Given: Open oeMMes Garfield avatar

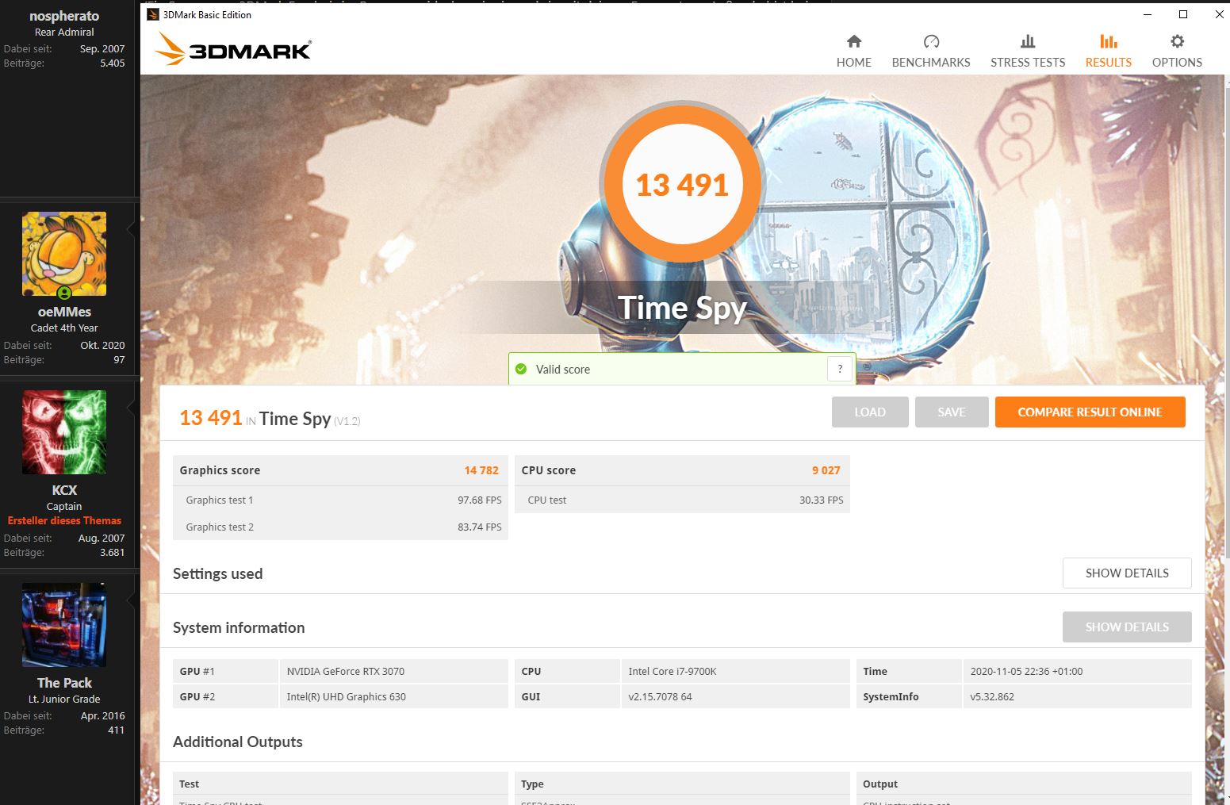Looking at the screenshot, I should click(64, 254).
